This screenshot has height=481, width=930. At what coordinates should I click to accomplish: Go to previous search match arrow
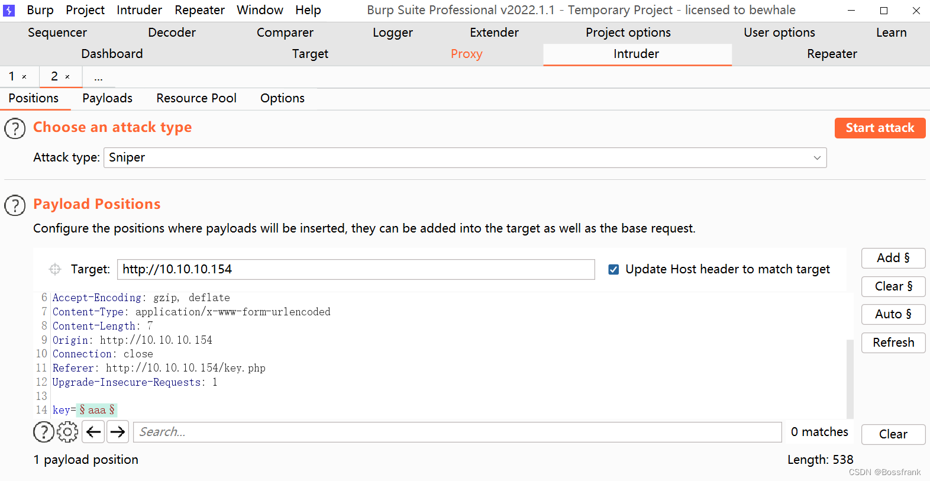[93, 432]
